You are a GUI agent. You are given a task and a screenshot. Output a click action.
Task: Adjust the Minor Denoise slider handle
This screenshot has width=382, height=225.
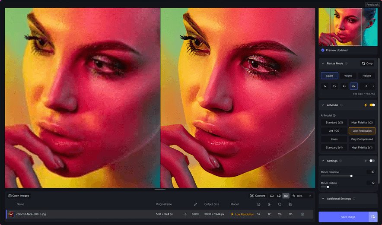(351, 176)
